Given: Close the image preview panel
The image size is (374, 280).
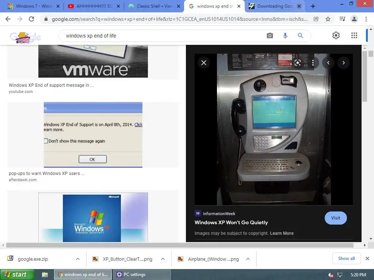Looking at the screenshot, I should pos(204,63).
